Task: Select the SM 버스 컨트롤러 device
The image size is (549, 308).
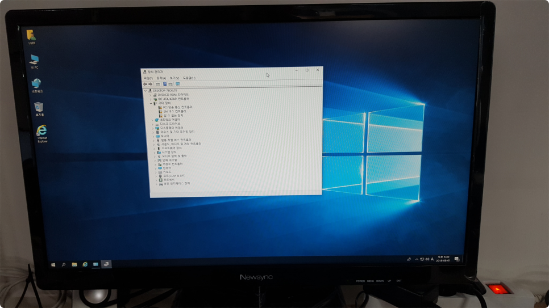Action: 172,111
